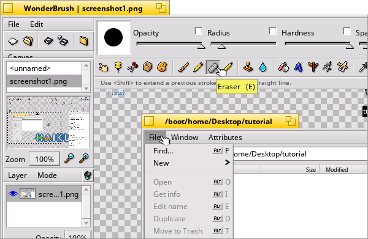This screenshot has height=239, width=368.
Task: Choose New in the File menu
Action: point(189,163)
